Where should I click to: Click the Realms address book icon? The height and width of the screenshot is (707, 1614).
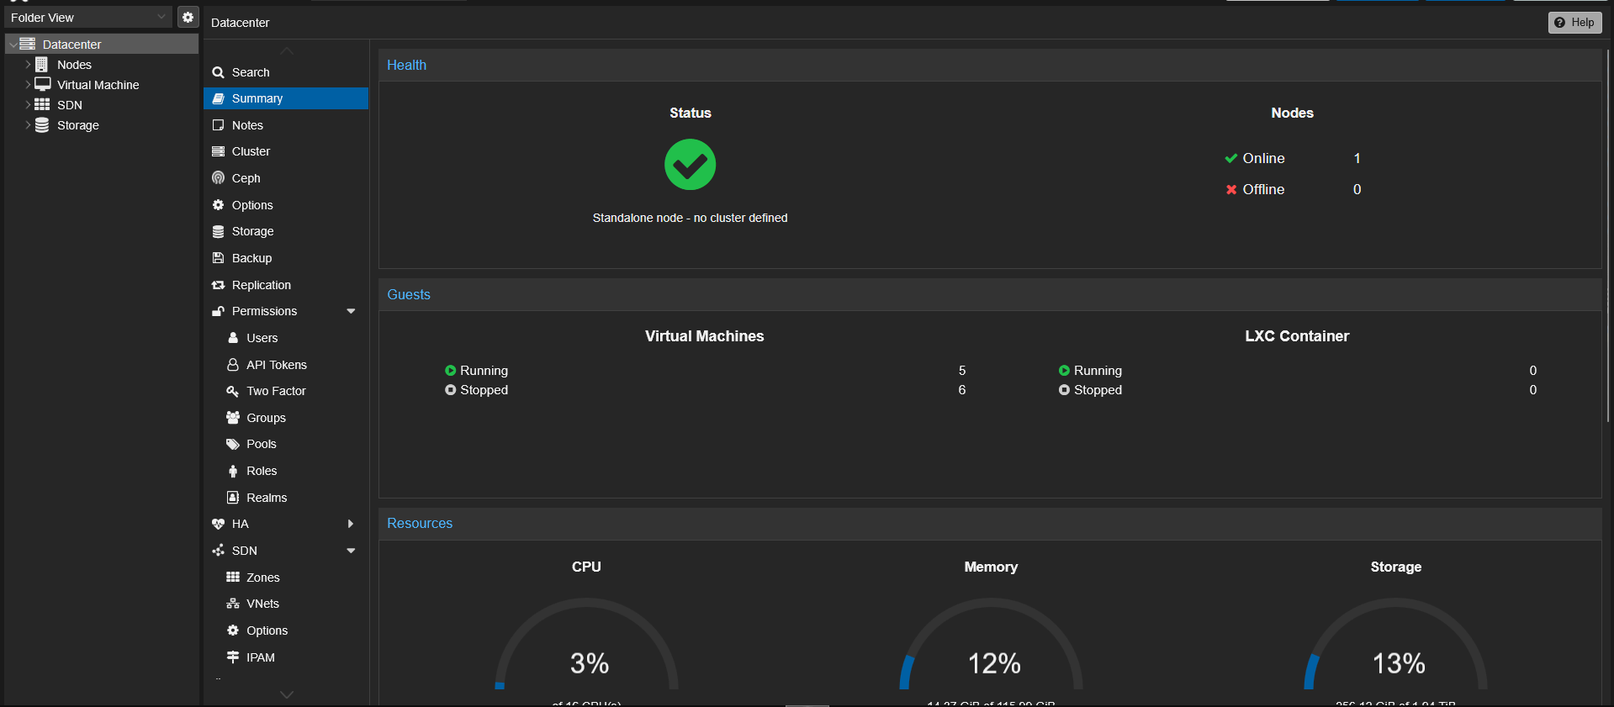[233, 498]
